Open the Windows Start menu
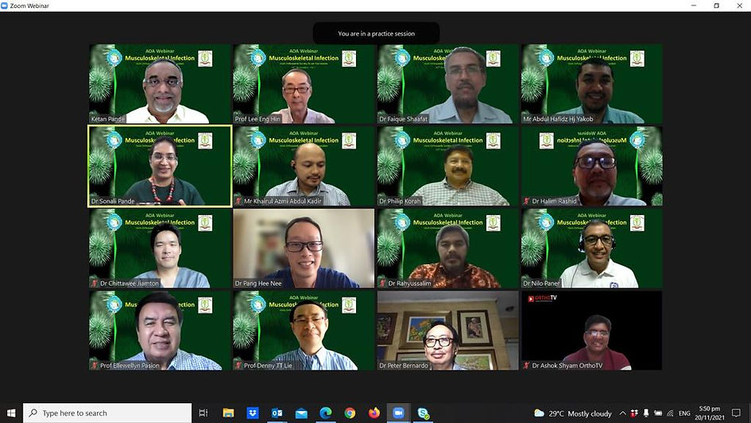This screenshot has width=751, height=423. point(11,413)
